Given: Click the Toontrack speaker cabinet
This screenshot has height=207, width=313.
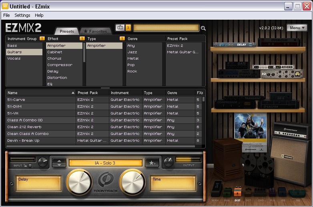Looking at the screenshot, I should pos(289,160).
